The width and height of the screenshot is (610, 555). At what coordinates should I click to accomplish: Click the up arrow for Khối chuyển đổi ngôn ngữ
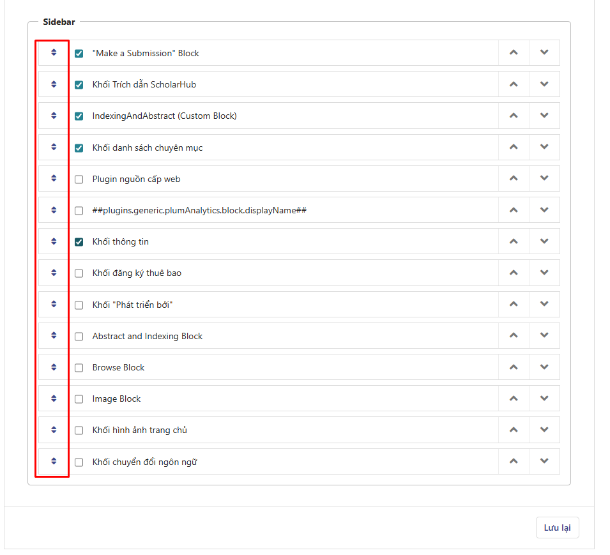[x=514, y=461]
